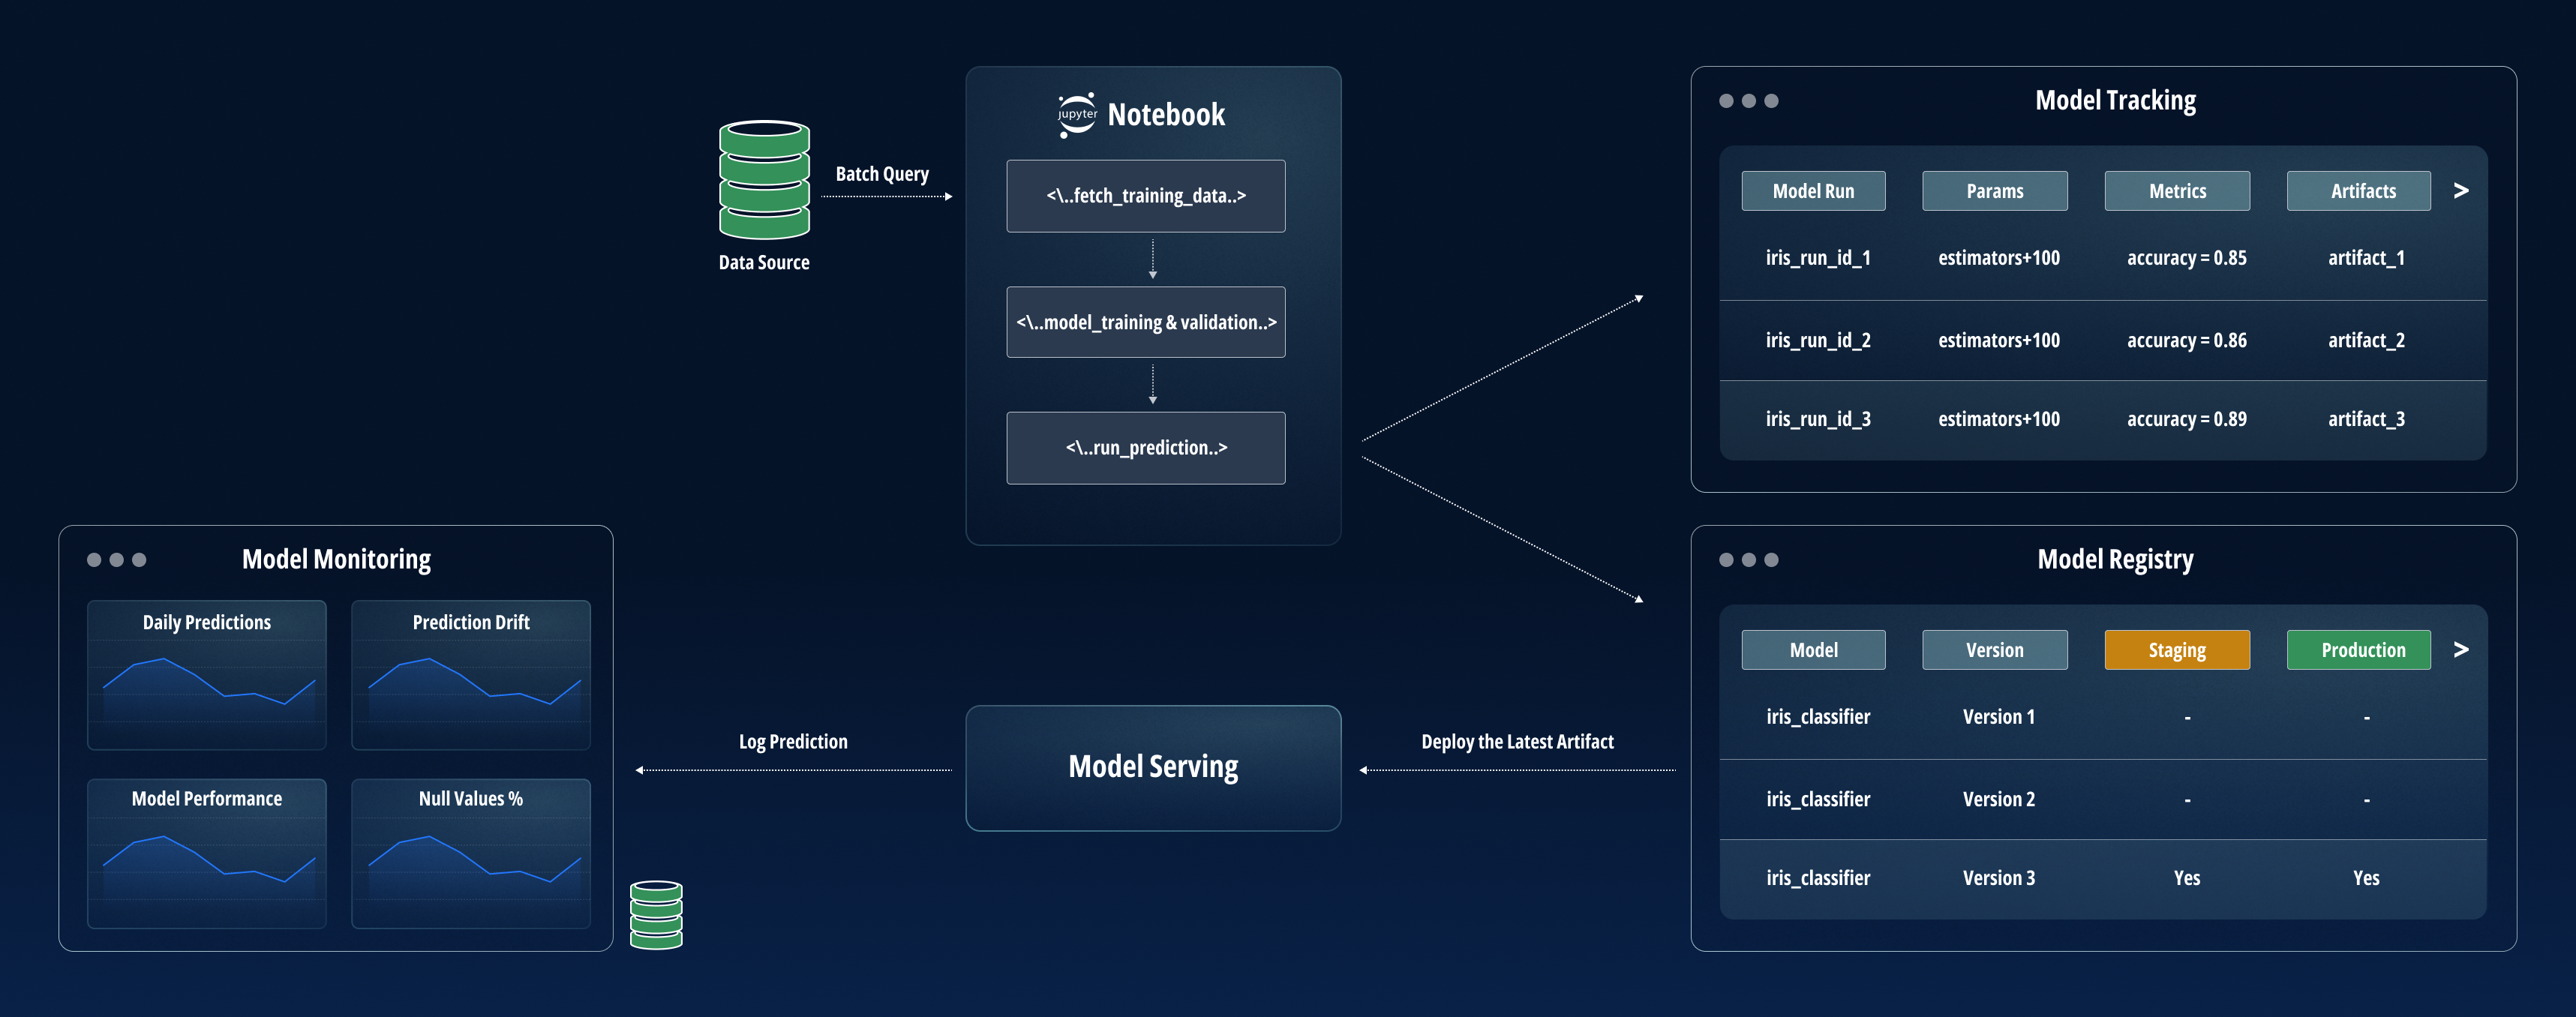The width and height of the screenshot is (2576, 1017).
Task: Click the small database icon beside Model Monitoring
Action: click(656, 914)
